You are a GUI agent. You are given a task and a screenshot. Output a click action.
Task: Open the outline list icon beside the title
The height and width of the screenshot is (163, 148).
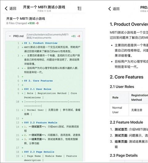[80, 8]
